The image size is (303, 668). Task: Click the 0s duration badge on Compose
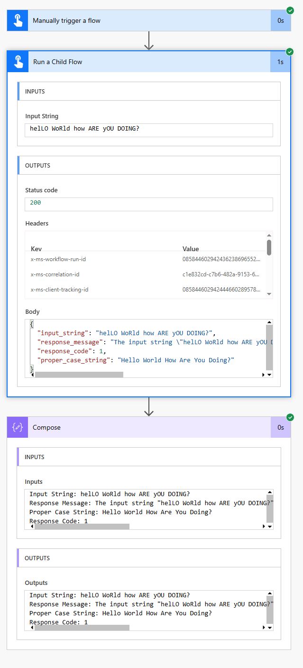tap(281, 427)
